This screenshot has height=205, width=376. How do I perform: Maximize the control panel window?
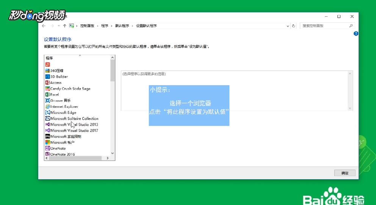coord(339,17)
